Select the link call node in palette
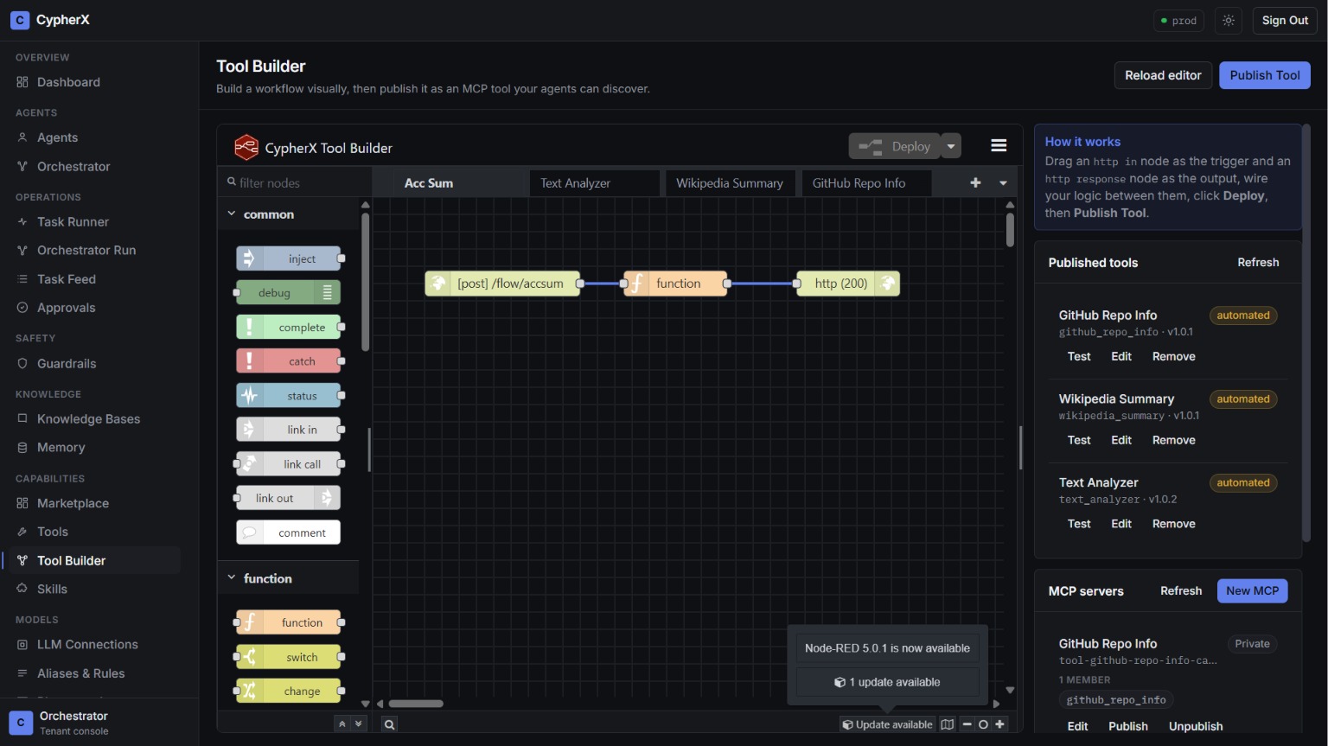This screenshot has height=746, width=1328. [x=289, y=463]
